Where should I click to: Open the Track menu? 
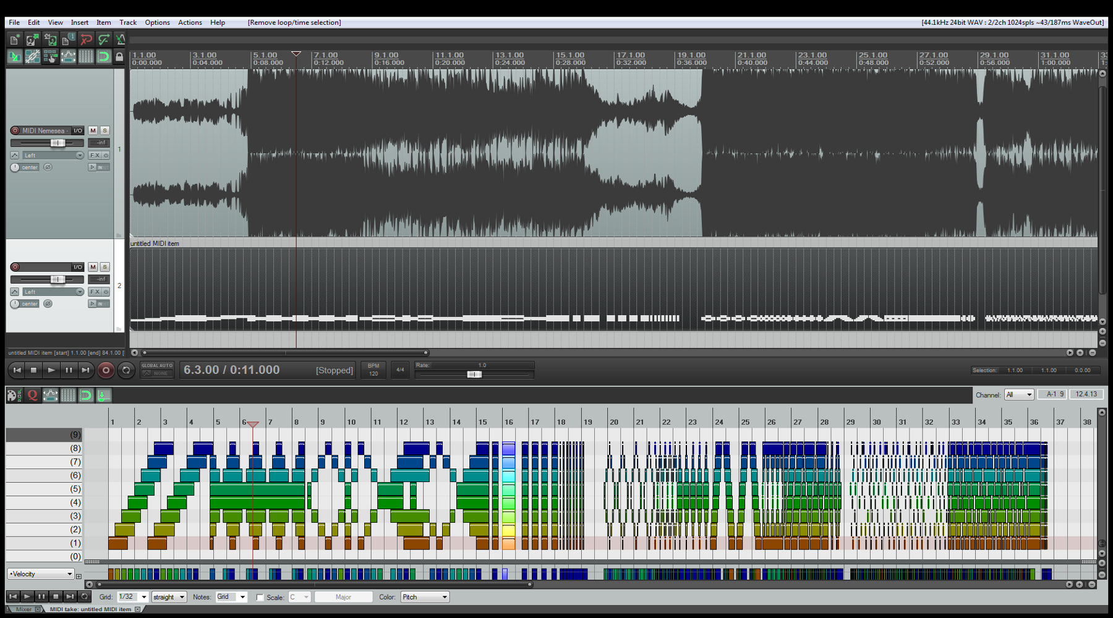click(128, 22)
